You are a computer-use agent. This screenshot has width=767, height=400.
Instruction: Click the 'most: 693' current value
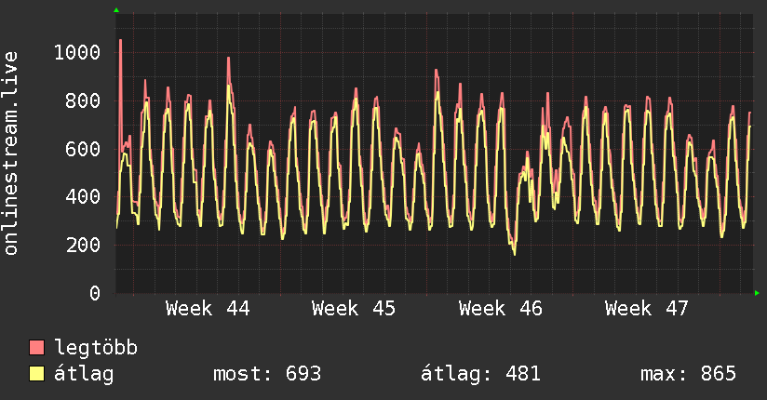click(267, 374)
